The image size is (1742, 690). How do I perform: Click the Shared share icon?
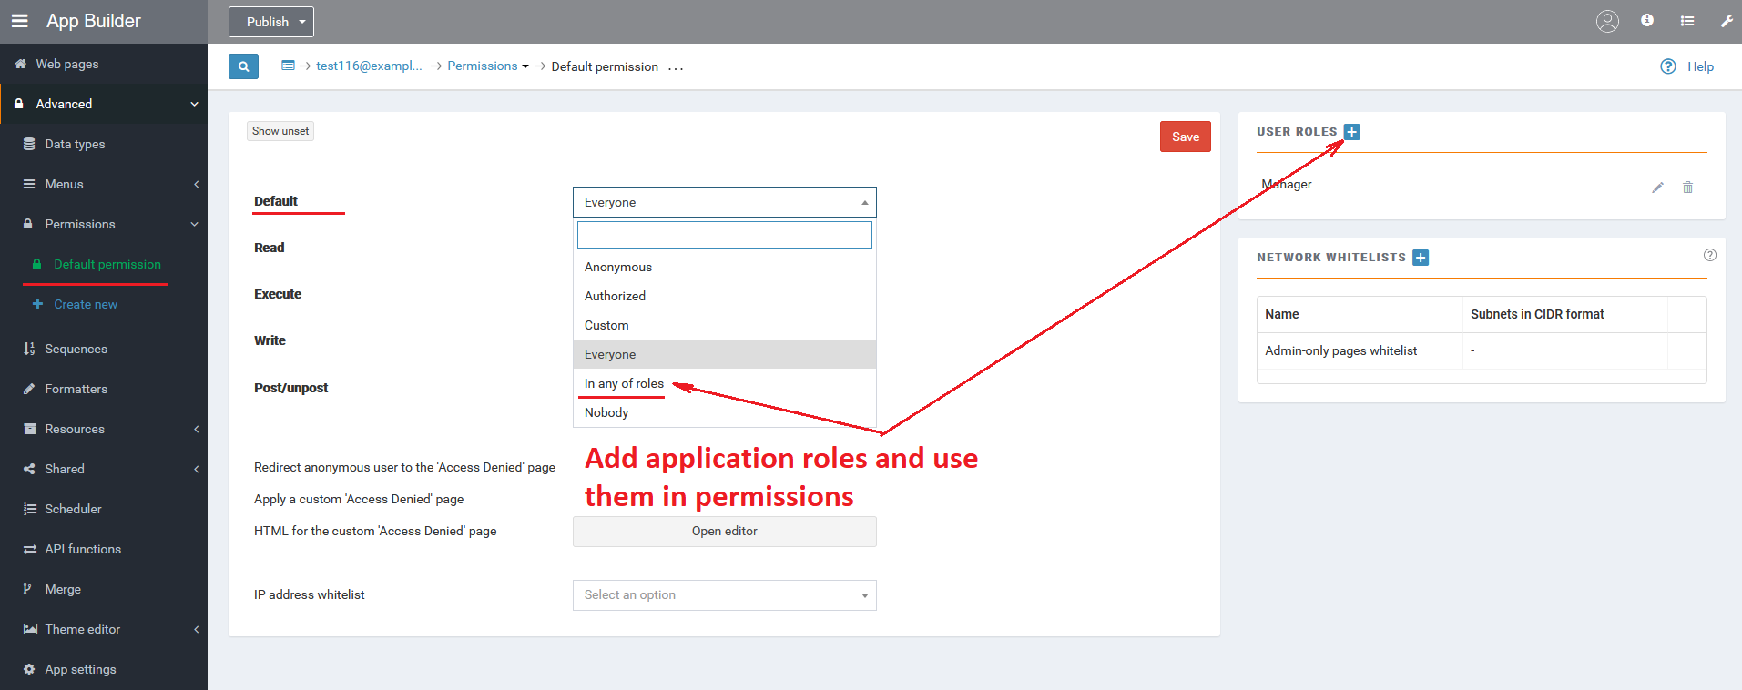[29, 469]
